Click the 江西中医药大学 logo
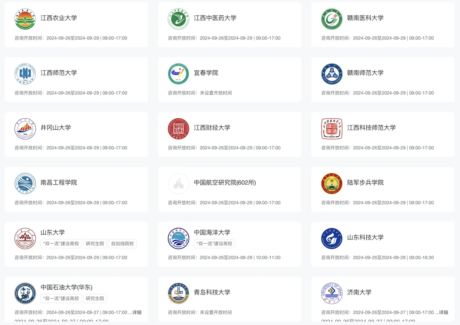This screenshot has height=325, width=460. (178, 19)
